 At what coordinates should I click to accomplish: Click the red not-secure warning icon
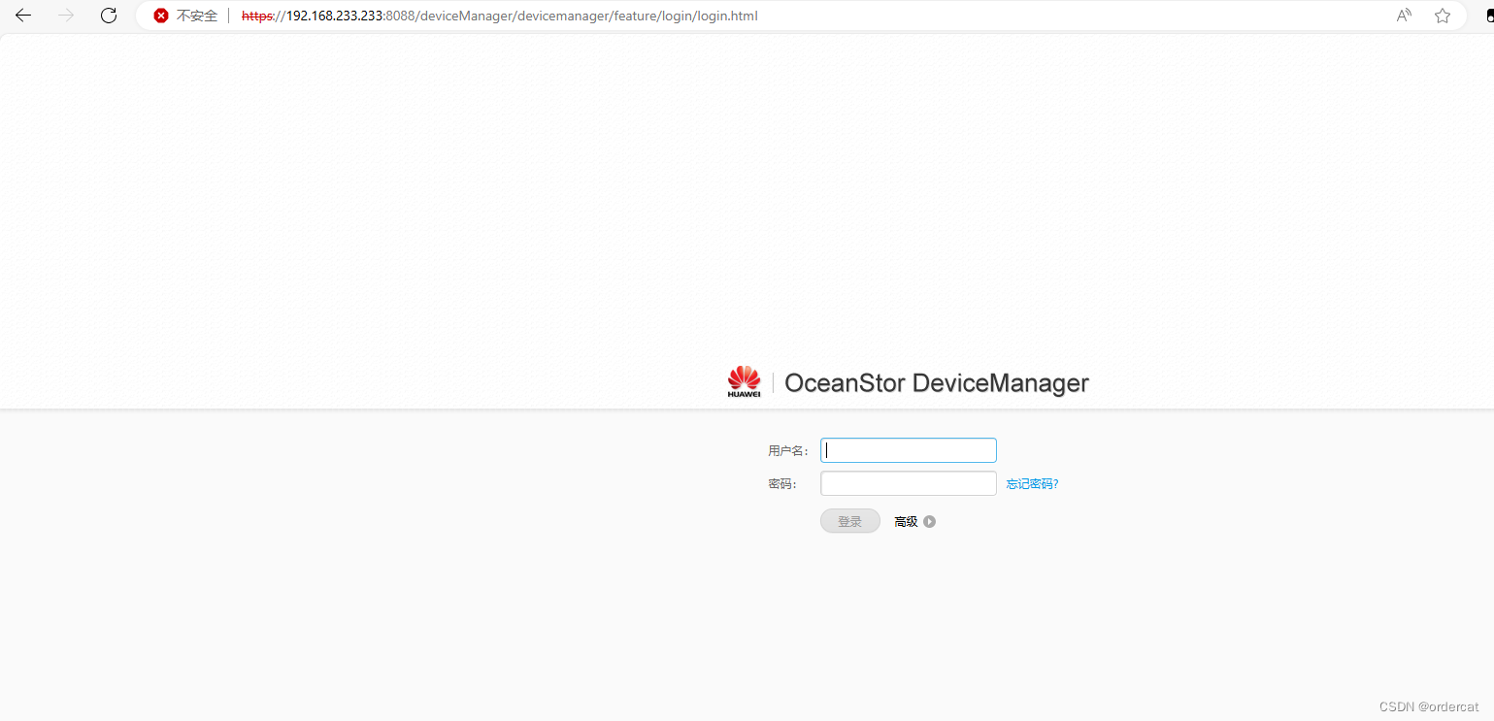tap(161, 16)
